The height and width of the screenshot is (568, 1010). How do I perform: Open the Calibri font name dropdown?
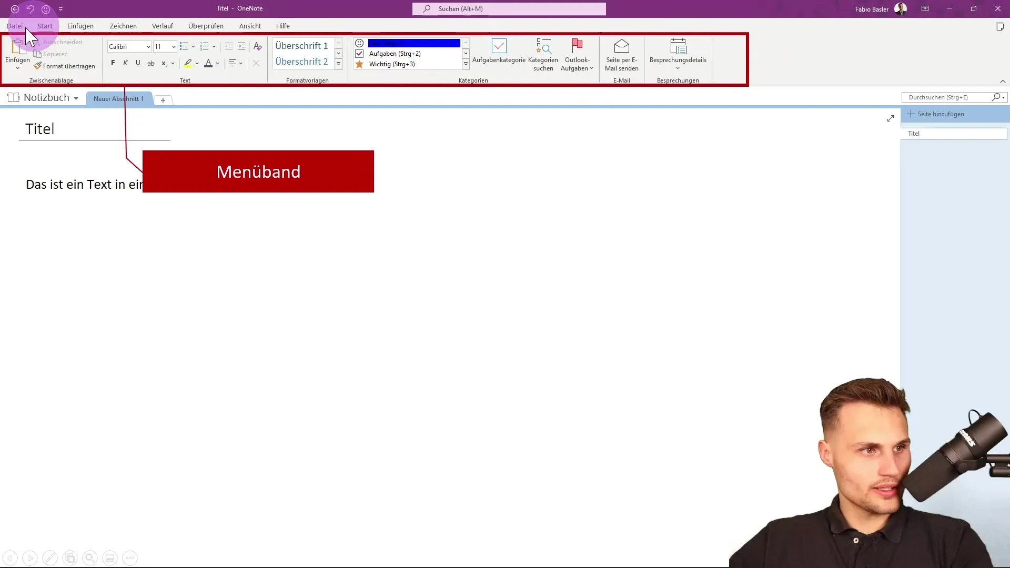click(148, 47)
